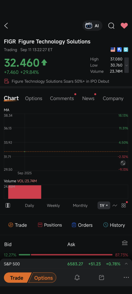Tap the search magnifier icon
Viewport: 132px width, 294px height.
111,26
